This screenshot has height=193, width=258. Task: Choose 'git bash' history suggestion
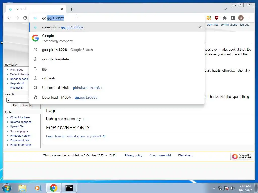pos(117,78)
